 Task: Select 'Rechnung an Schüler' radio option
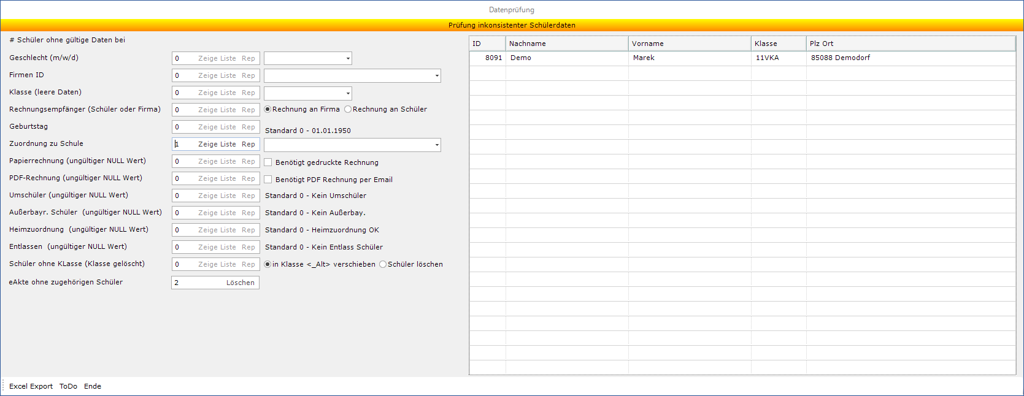point(348,109)
